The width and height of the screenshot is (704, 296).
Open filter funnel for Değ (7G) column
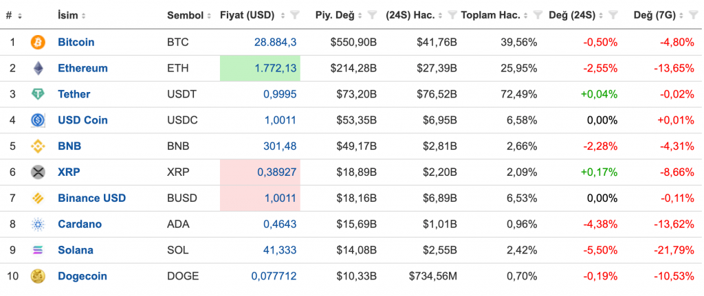694,15
